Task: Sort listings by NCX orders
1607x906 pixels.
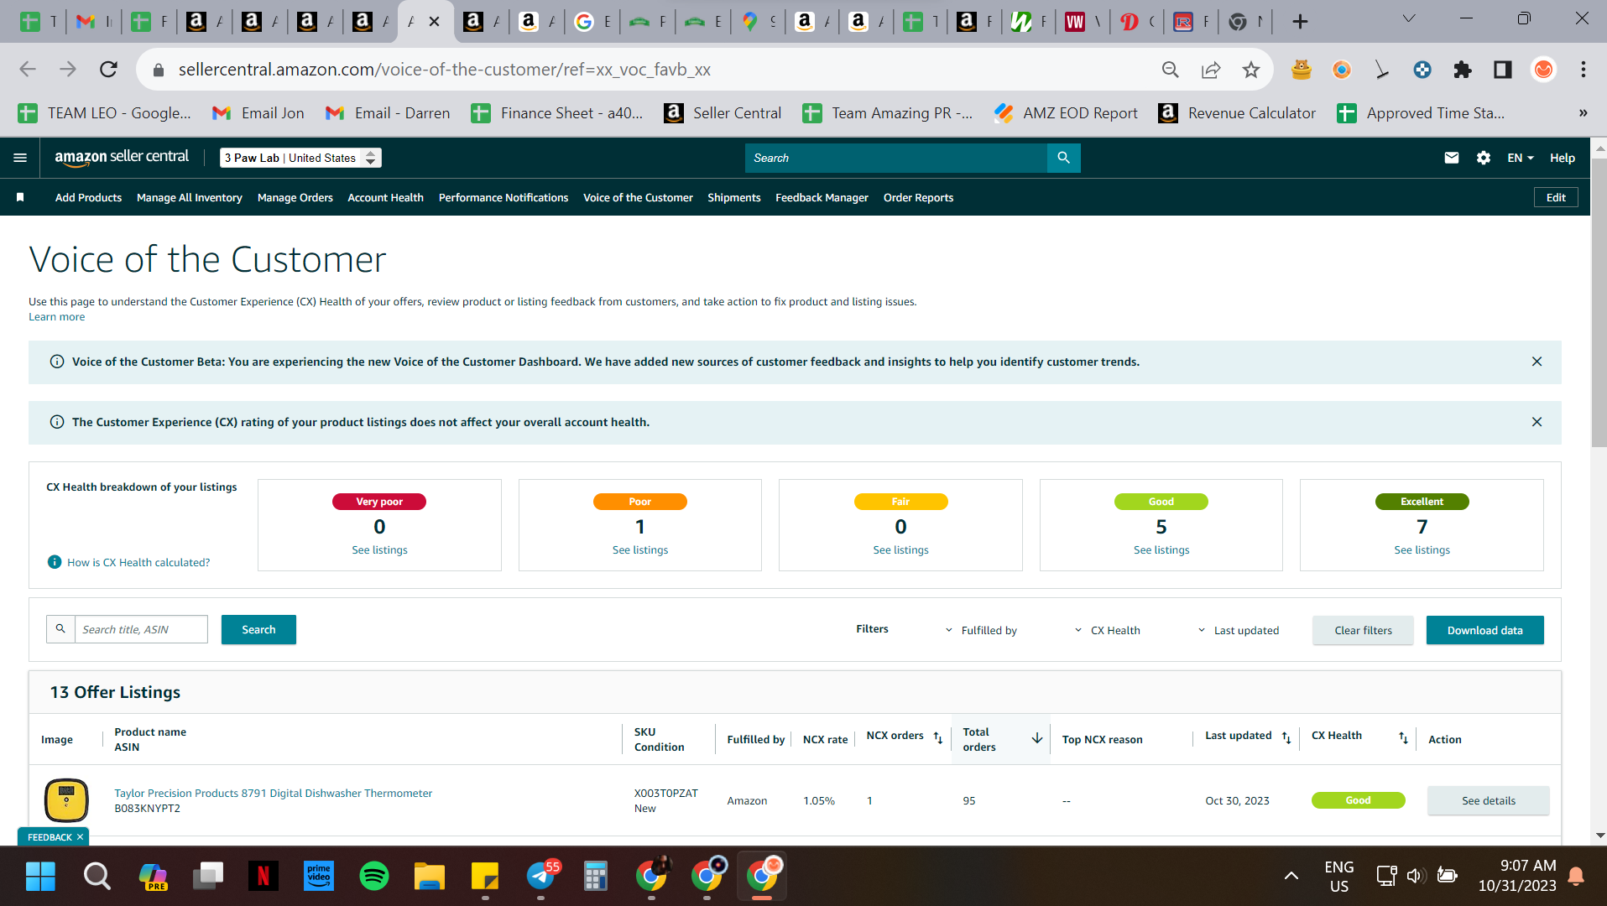Action: tap(938, 738)
